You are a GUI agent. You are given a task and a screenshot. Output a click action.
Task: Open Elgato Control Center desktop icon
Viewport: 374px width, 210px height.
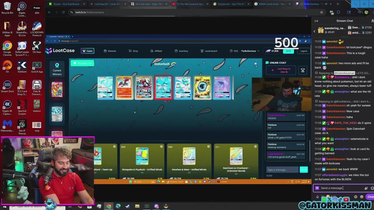pyautogui.click(x=22, y=10)
